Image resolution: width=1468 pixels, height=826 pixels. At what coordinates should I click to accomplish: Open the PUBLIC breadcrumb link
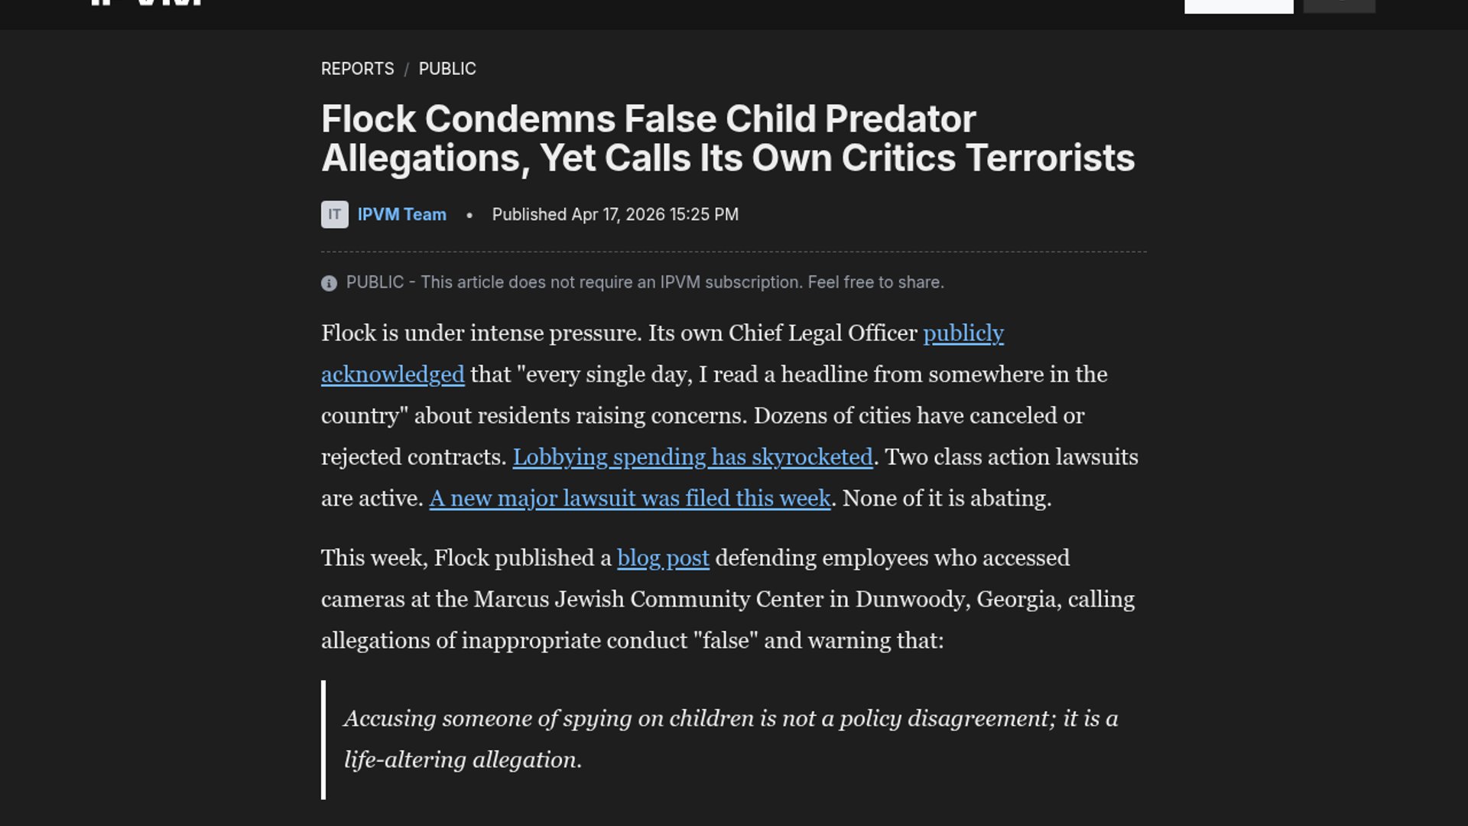[x=447, y=69]
